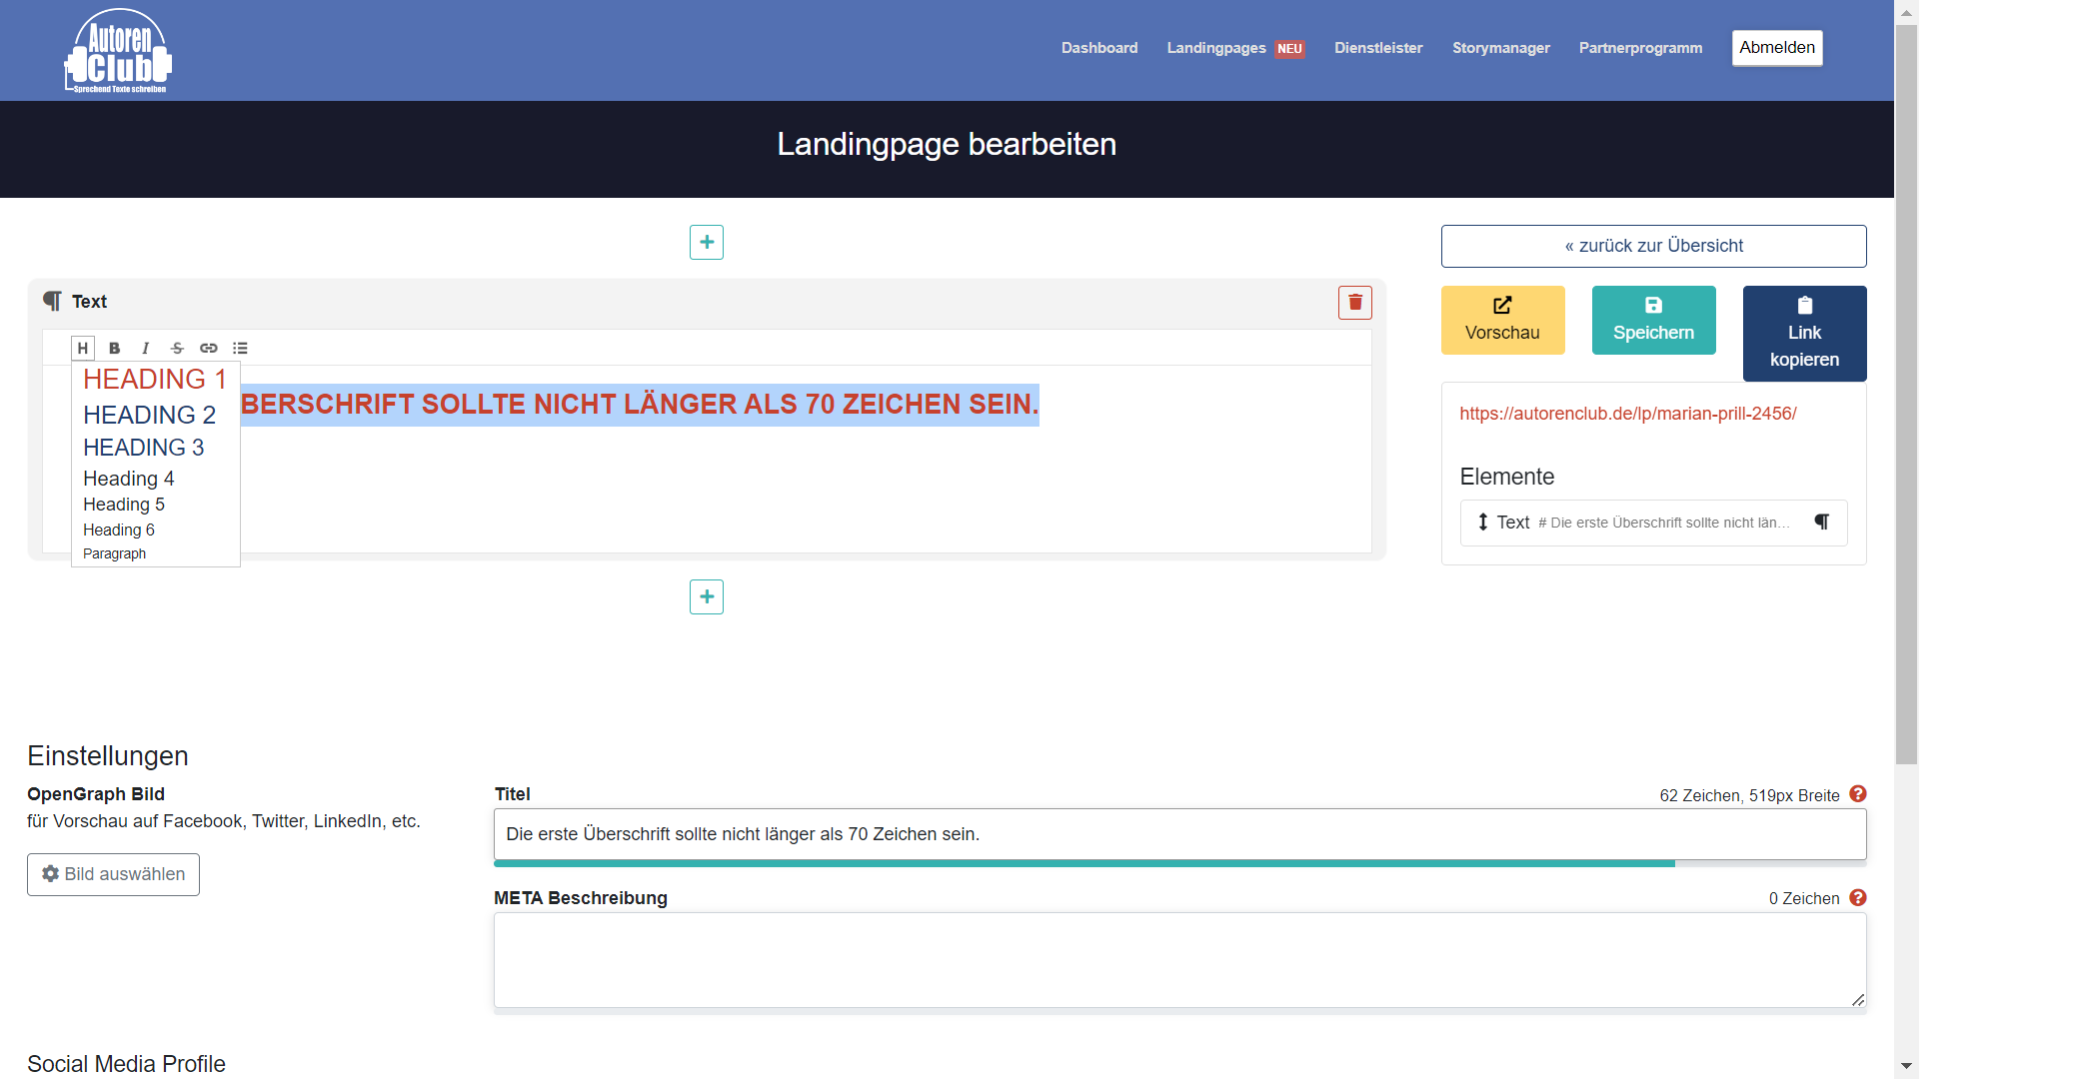Click the heading (H) toolbar icon
The image size is (2073, 1079).
pyautogui.click(x=83, y=348)
